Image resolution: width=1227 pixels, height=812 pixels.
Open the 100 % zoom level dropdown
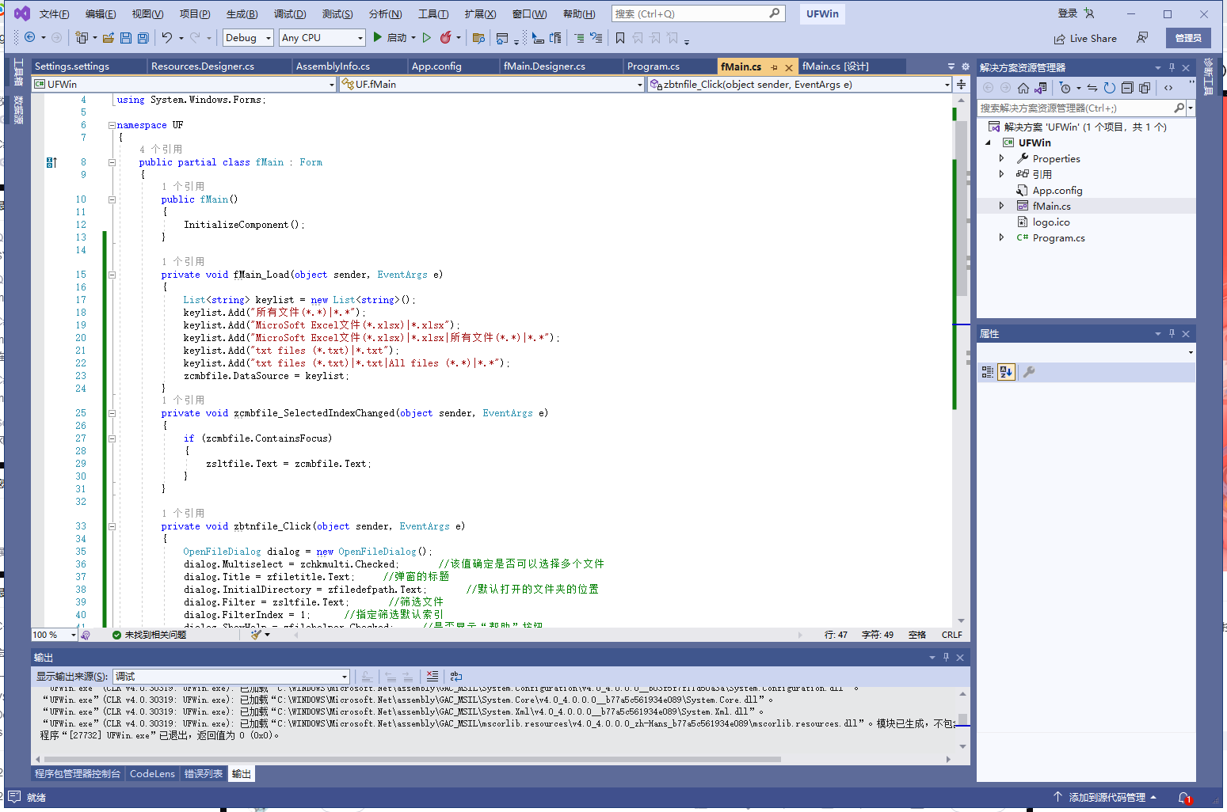pos(54,635)
